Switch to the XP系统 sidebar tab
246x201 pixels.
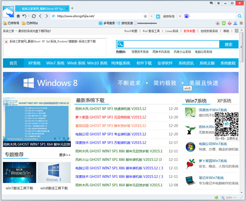point(224,101)
